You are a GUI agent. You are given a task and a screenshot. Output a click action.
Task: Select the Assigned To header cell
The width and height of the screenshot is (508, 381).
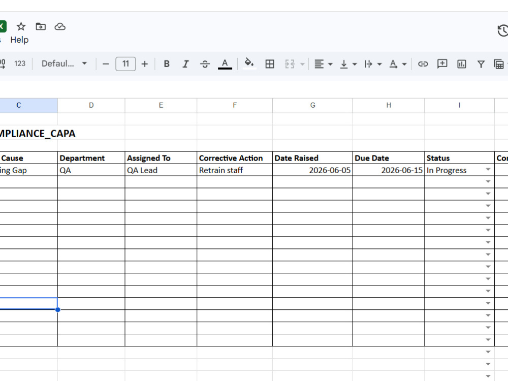point(161,158)
